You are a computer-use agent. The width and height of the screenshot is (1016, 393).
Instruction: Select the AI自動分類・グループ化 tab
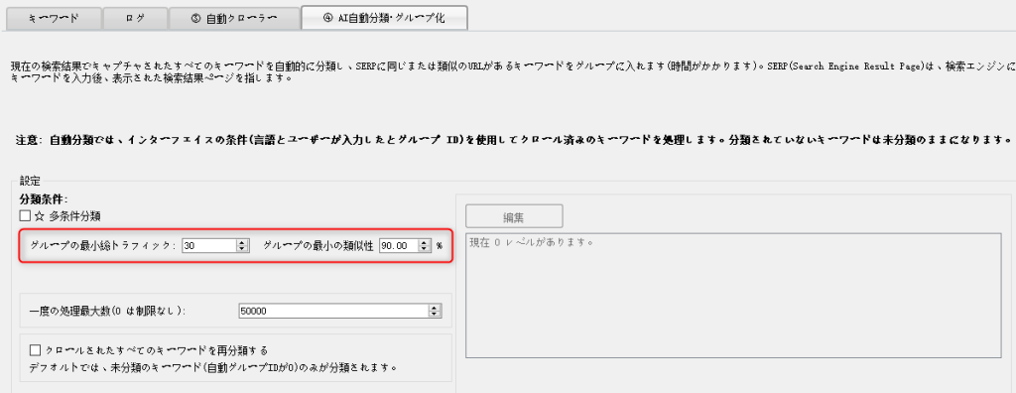[x=384, y=18]
